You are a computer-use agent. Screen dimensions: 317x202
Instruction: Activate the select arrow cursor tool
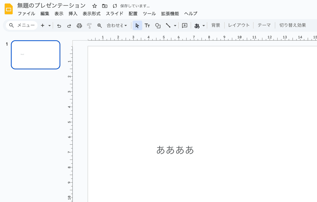coord(137,26)
